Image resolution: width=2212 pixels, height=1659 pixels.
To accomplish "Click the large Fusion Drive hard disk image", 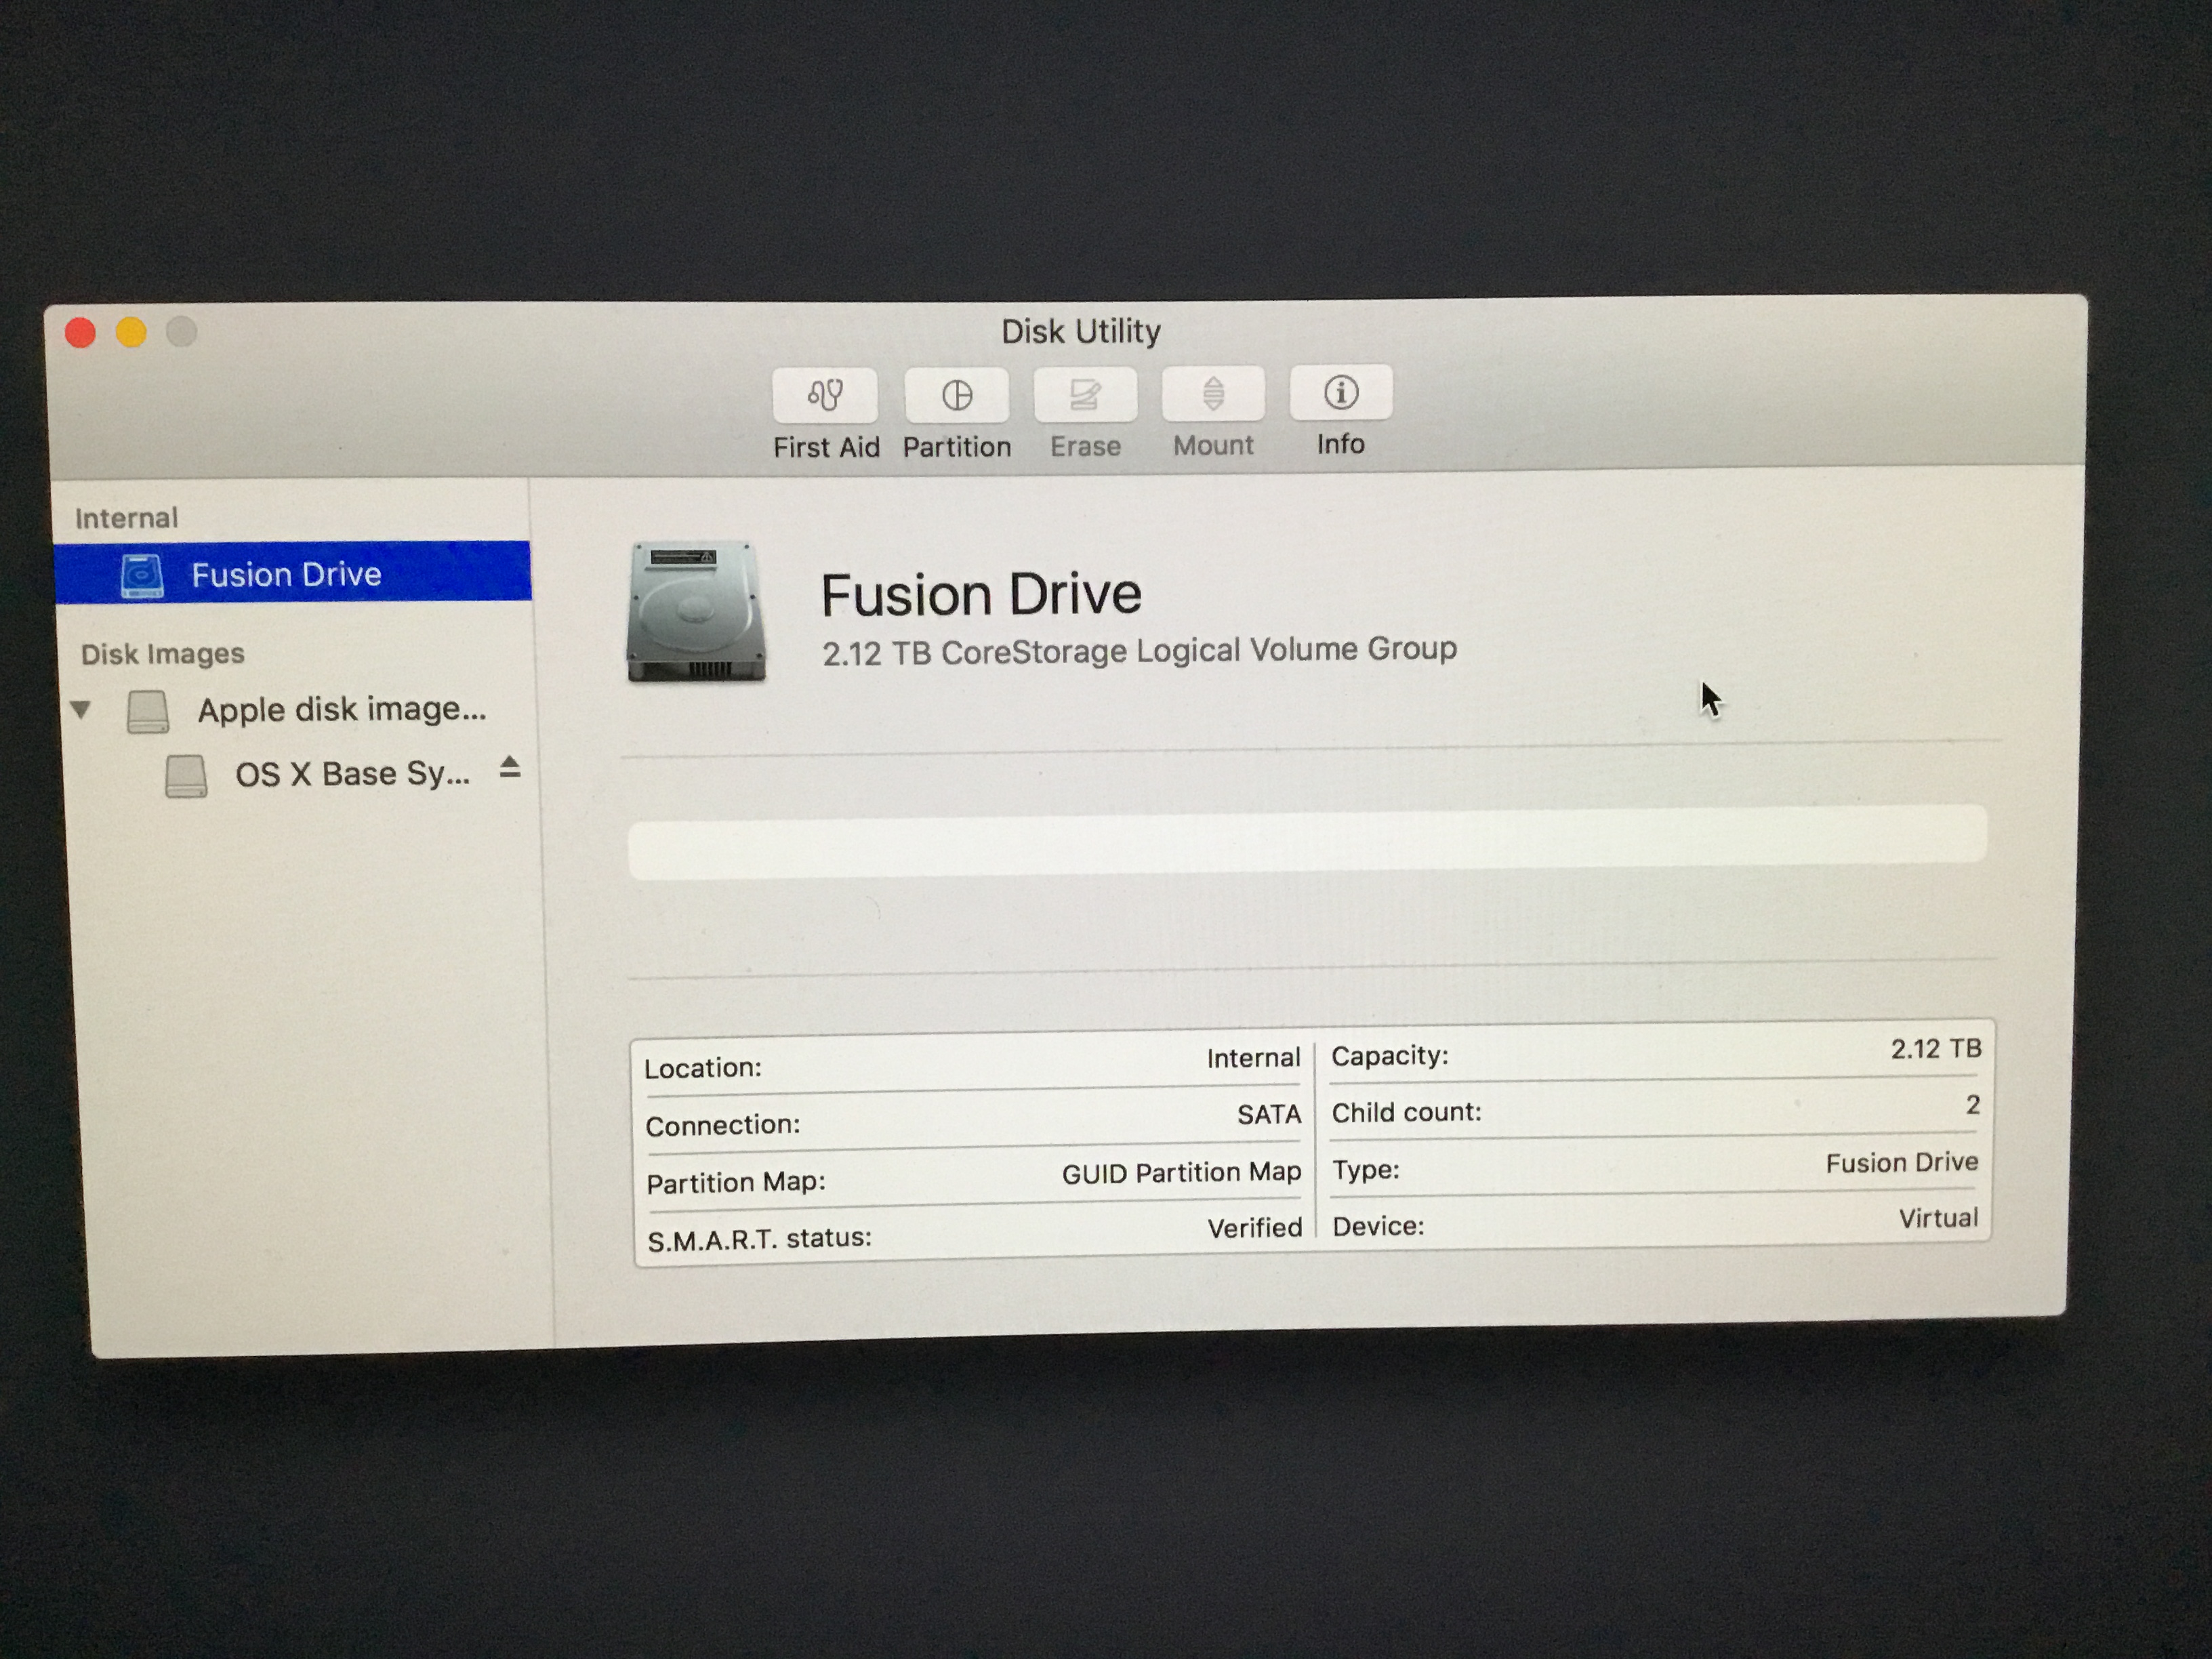I will [x=696, y=612].
